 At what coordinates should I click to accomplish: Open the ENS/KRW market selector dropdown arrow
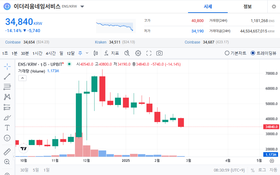pos(82,7)
